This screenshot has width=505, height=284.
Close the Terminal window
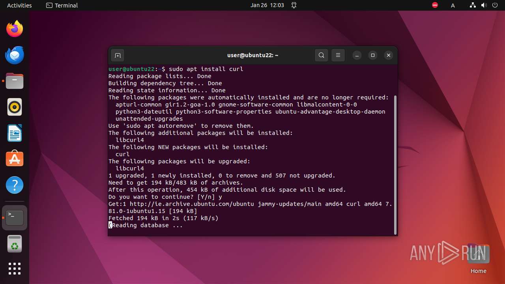pos(389,55)
